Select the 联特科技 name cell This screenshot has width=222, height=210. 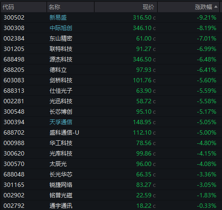61,49
